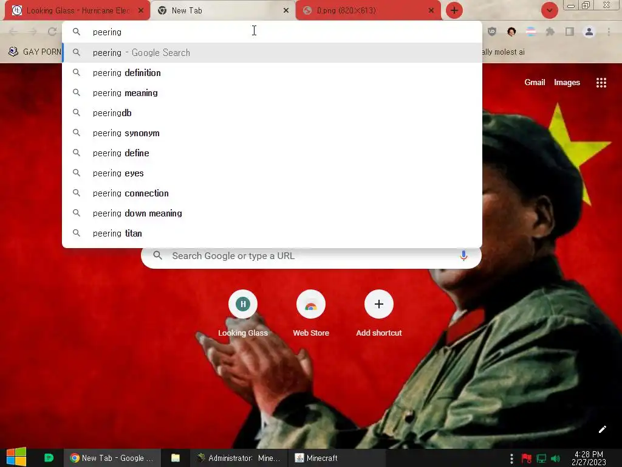The height and width of the screenshot is (467, 622).
Task: Select the 'peering synonym' suggestion
Action: pos(272,133)
